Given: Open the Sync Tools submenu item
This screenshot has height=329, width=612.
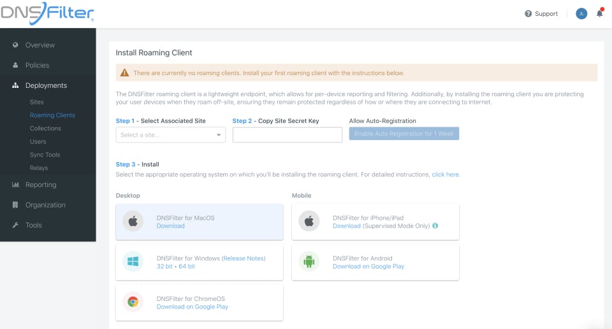Looking at the screenshot, I should (x=45, y=155).
